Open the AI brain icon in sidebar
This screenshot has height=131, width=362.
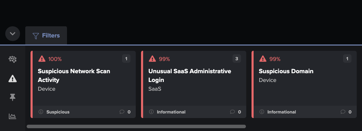pos(13,60)
